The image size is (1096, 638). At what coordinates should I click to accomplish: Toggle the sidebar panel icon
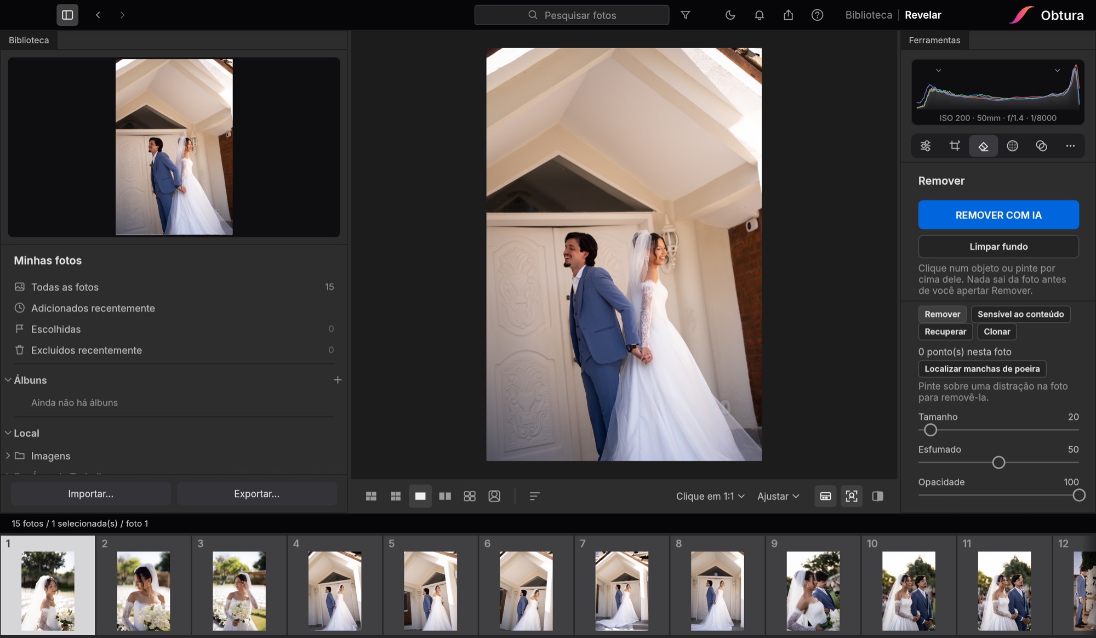[67, 15]
